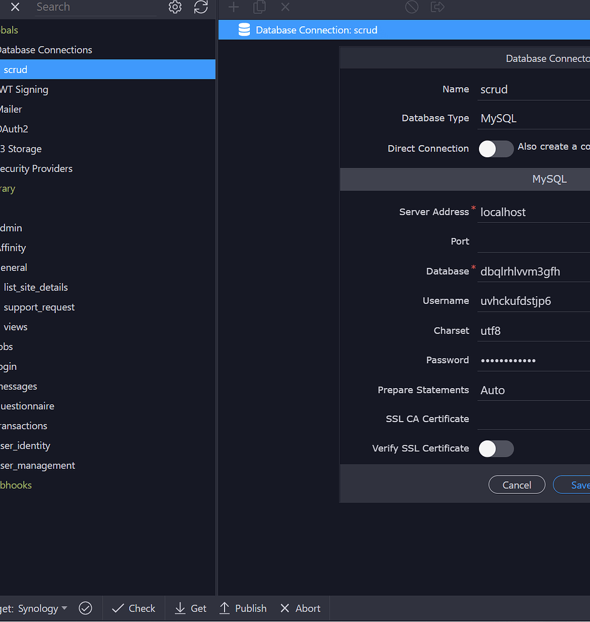Click the copy/duplicate icon in the toolbar

click(259, 7)
